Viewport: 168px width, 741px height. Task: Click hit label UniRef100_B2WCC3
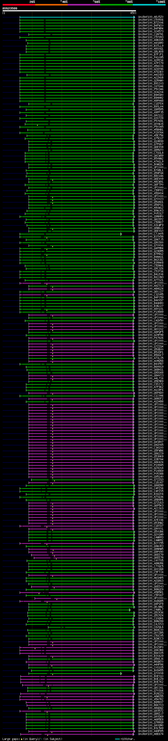point(151,638)
